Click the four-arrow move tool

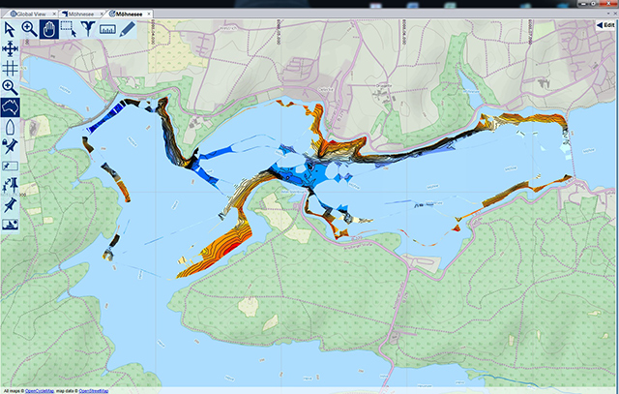[10, 48]
